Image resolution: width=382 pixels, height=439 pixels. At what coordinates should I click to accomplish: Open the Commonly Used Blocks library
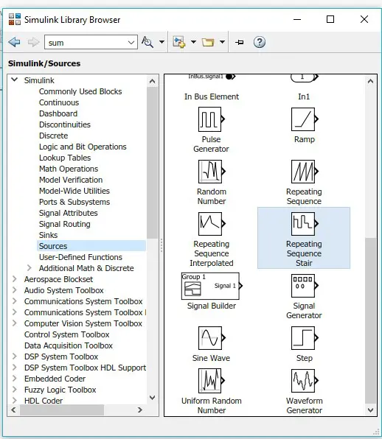pos(80,91)
